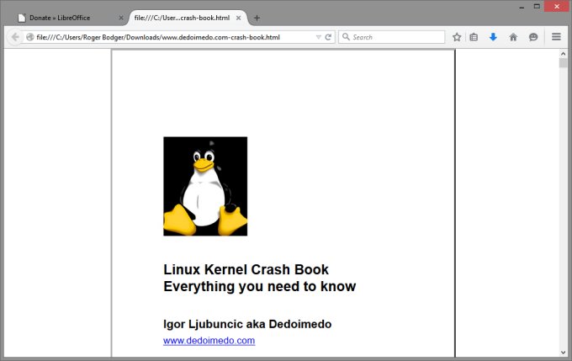This screenshot has height=361, width=572.
Task: Bookmark this page with the star icon
Action: [x=457, y=37]
